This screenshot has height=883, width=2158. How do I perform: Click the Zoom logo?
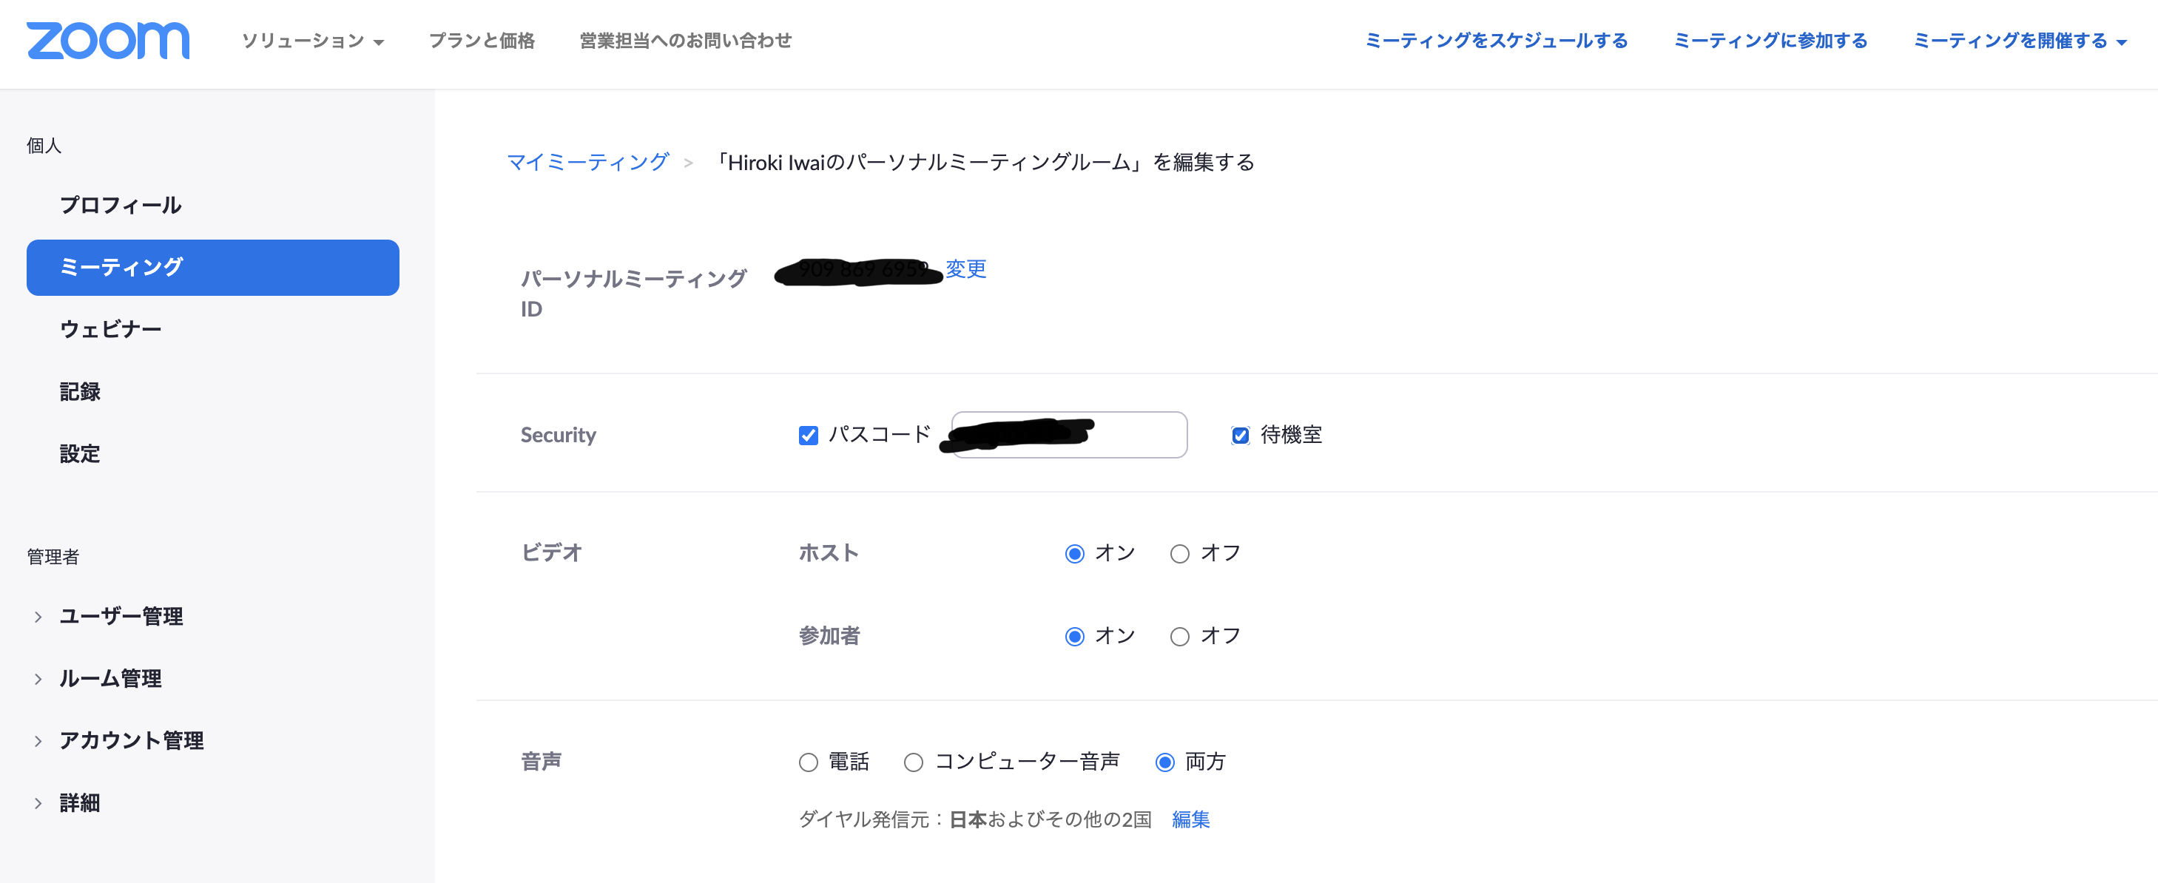(108, 41)
